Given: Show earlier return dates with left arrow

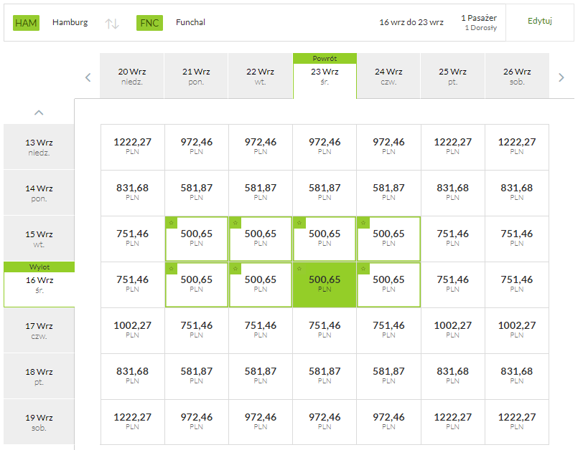Looking at the screenshot, I should pyautogui.click(x=88, y=77).
